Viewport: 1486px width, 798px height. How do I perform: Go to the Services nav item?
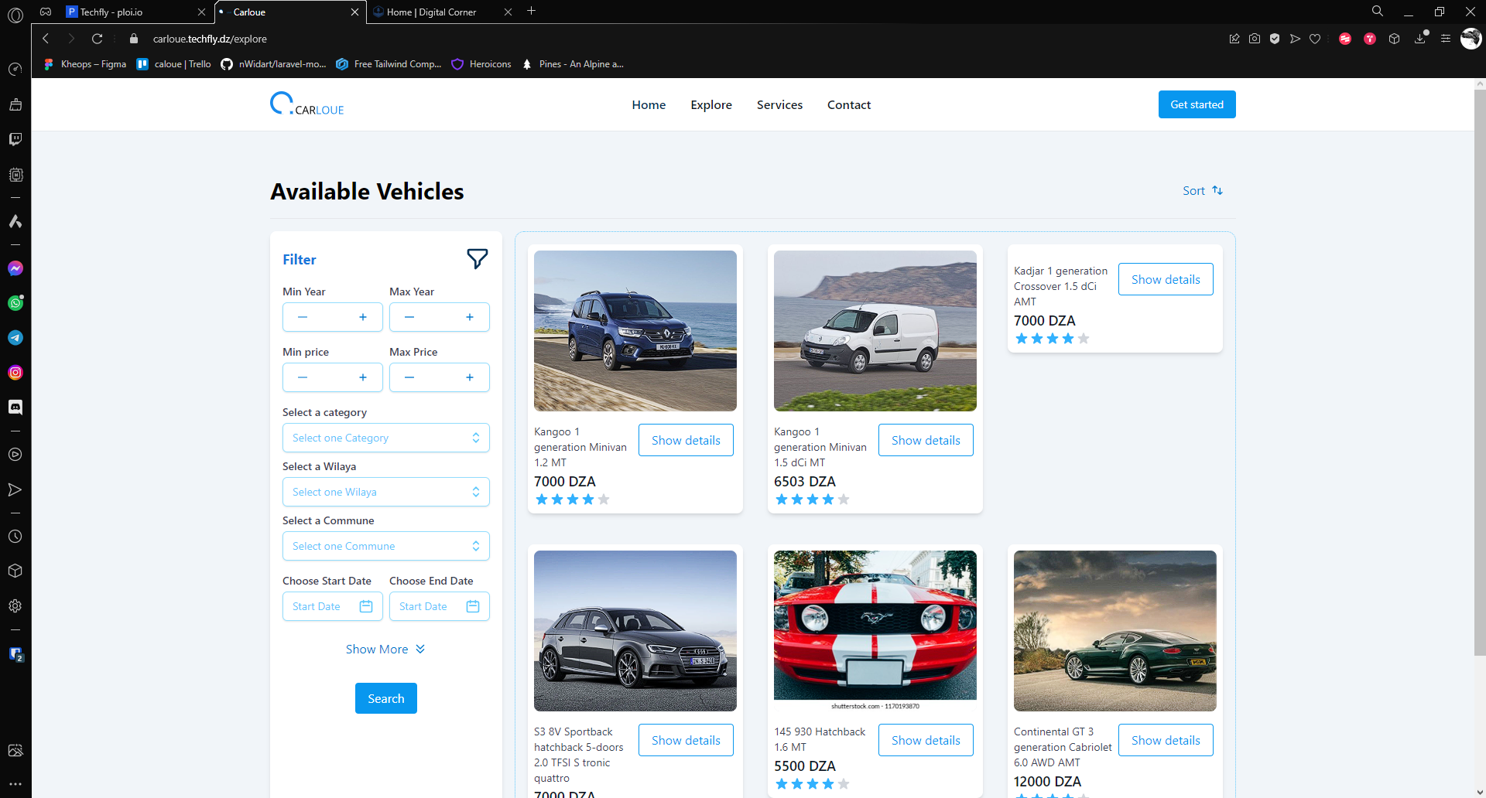coord(779,104)
